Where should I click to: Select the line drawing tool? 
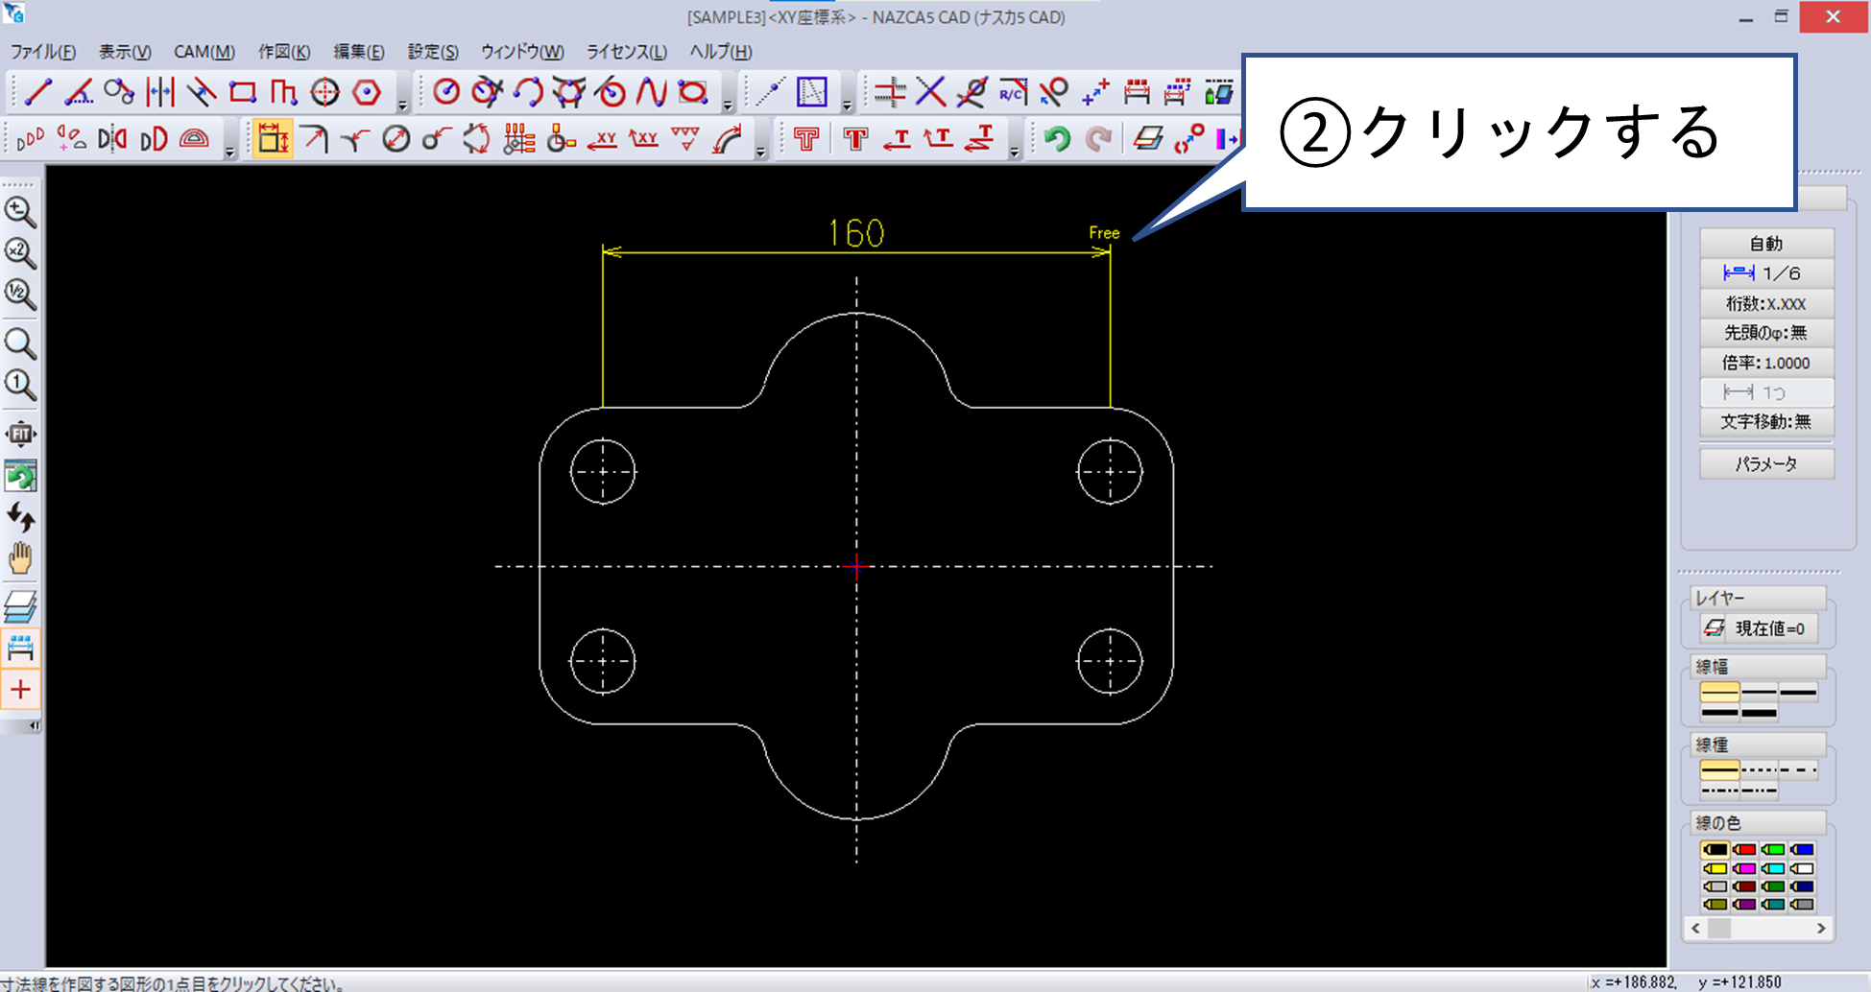(37, 92)
